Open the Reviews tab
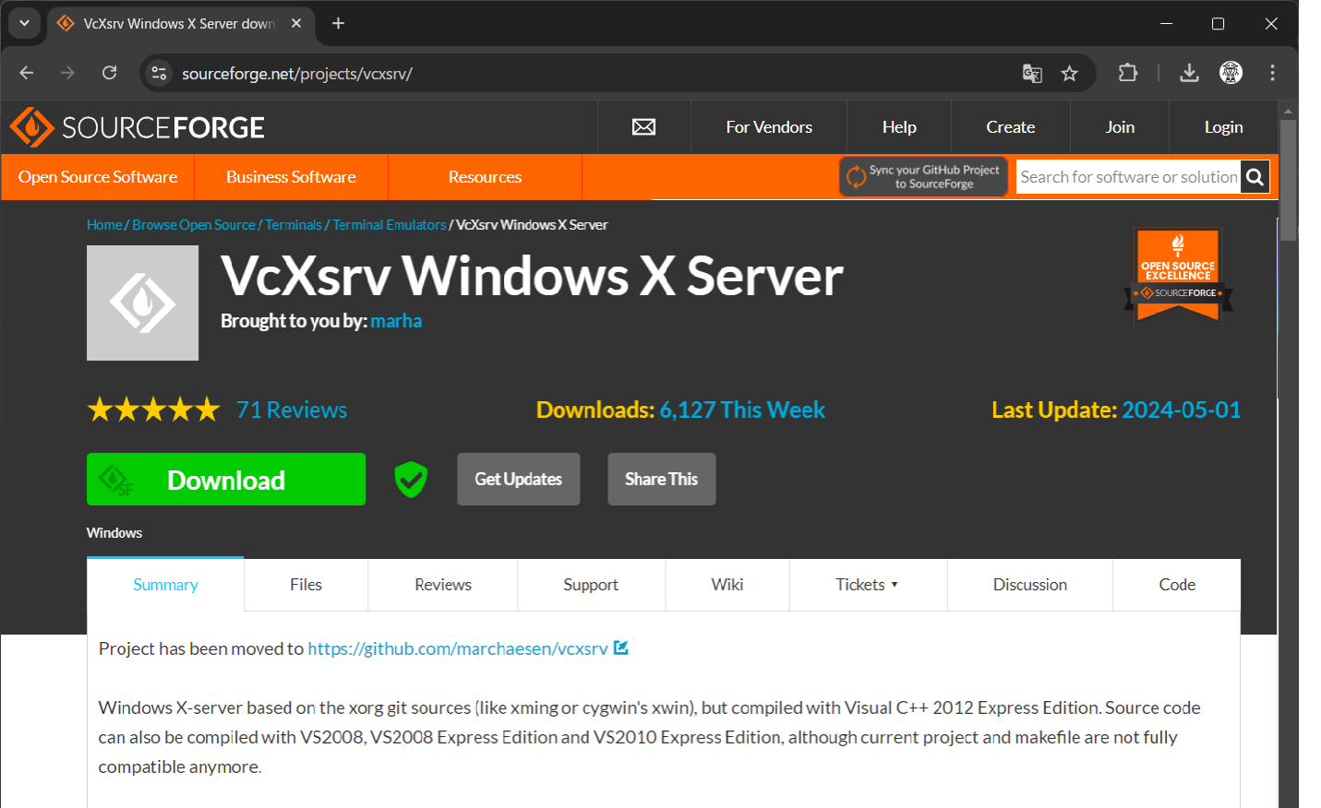 (442, 585)
